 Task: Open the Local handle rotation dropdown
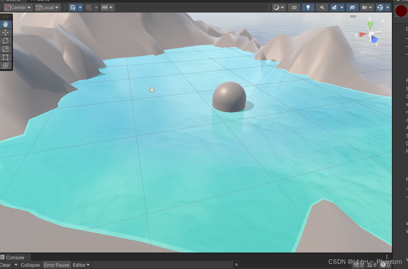pos(47,7)
